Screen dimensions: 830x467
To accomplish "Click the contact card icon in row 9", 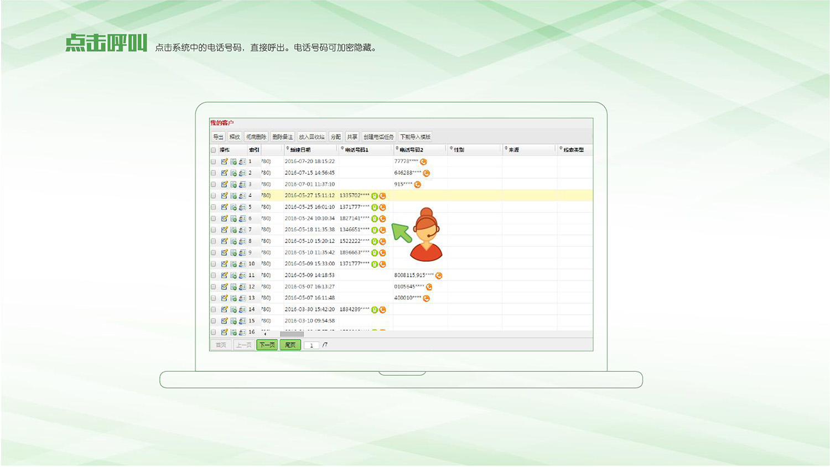I will 242,253.
